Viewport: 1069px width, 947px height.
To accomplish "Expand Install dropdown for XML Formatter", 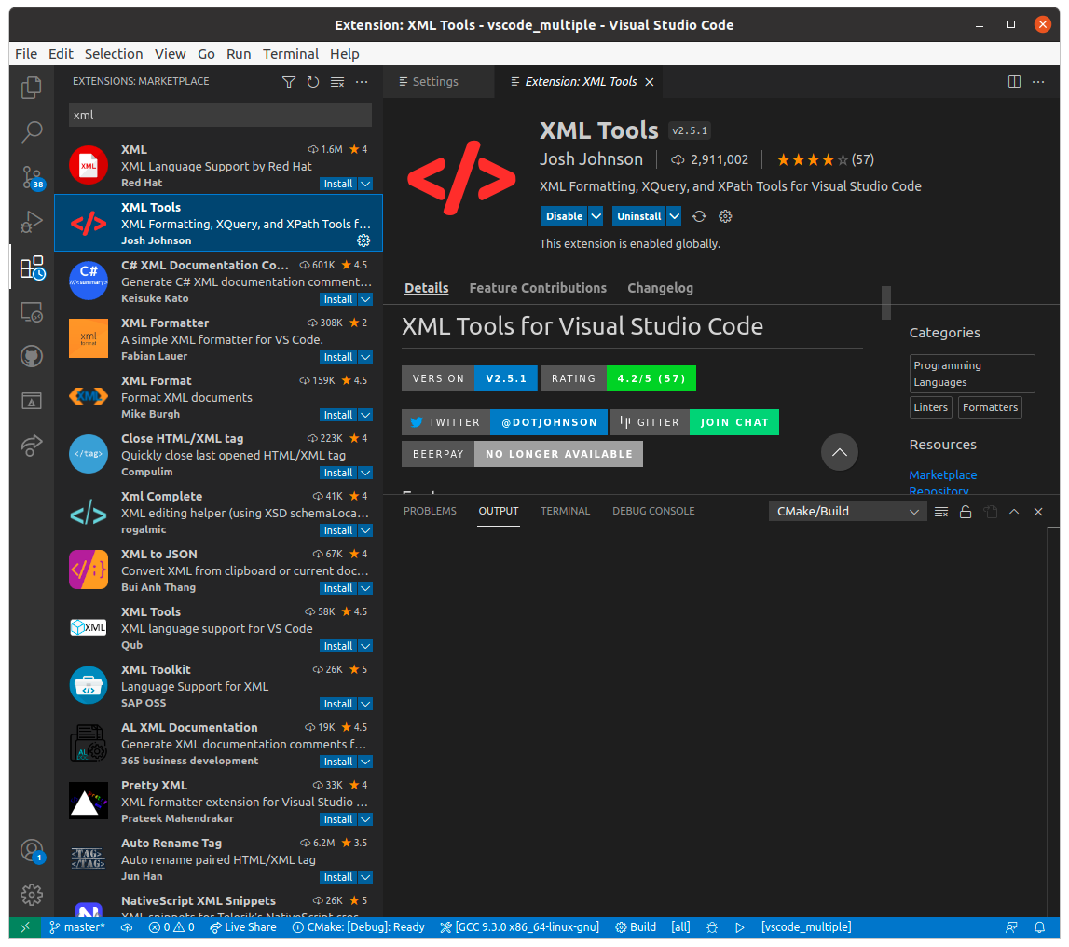I will pos(365,357).
